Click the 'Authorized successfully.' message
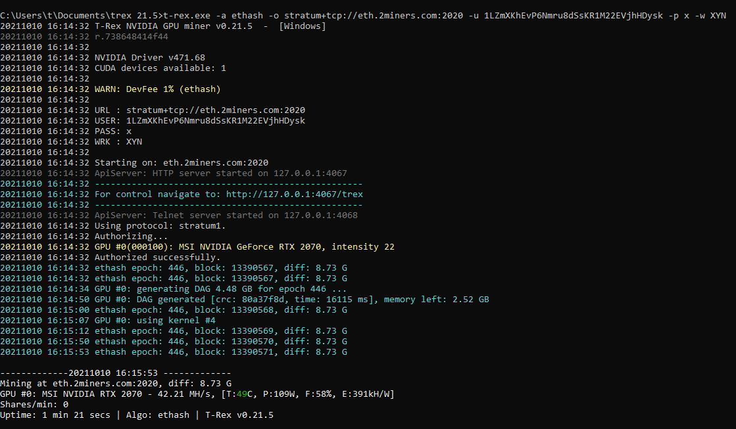Viewport: 736px width, 429px height. click(157, 258)
